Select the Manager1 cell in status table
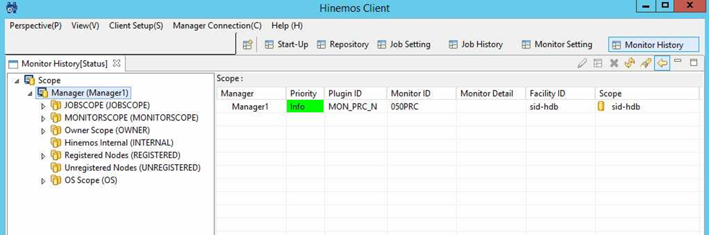This screenshot has height=235, width=709. [251, 106]
